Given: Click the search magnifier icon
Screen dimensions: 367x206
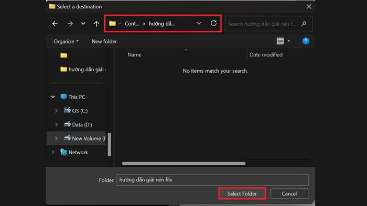Looking at the screenshot, I should (x=304, y=24).
